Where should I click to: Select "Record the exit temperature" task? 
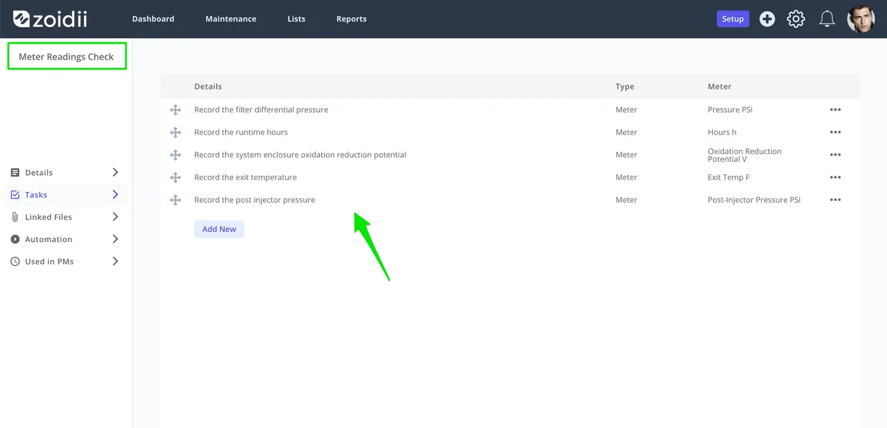tap(245, 178)
